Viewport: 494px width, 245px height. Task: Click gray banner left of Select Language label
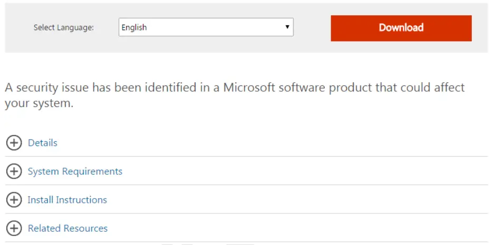tap(18, 28)
